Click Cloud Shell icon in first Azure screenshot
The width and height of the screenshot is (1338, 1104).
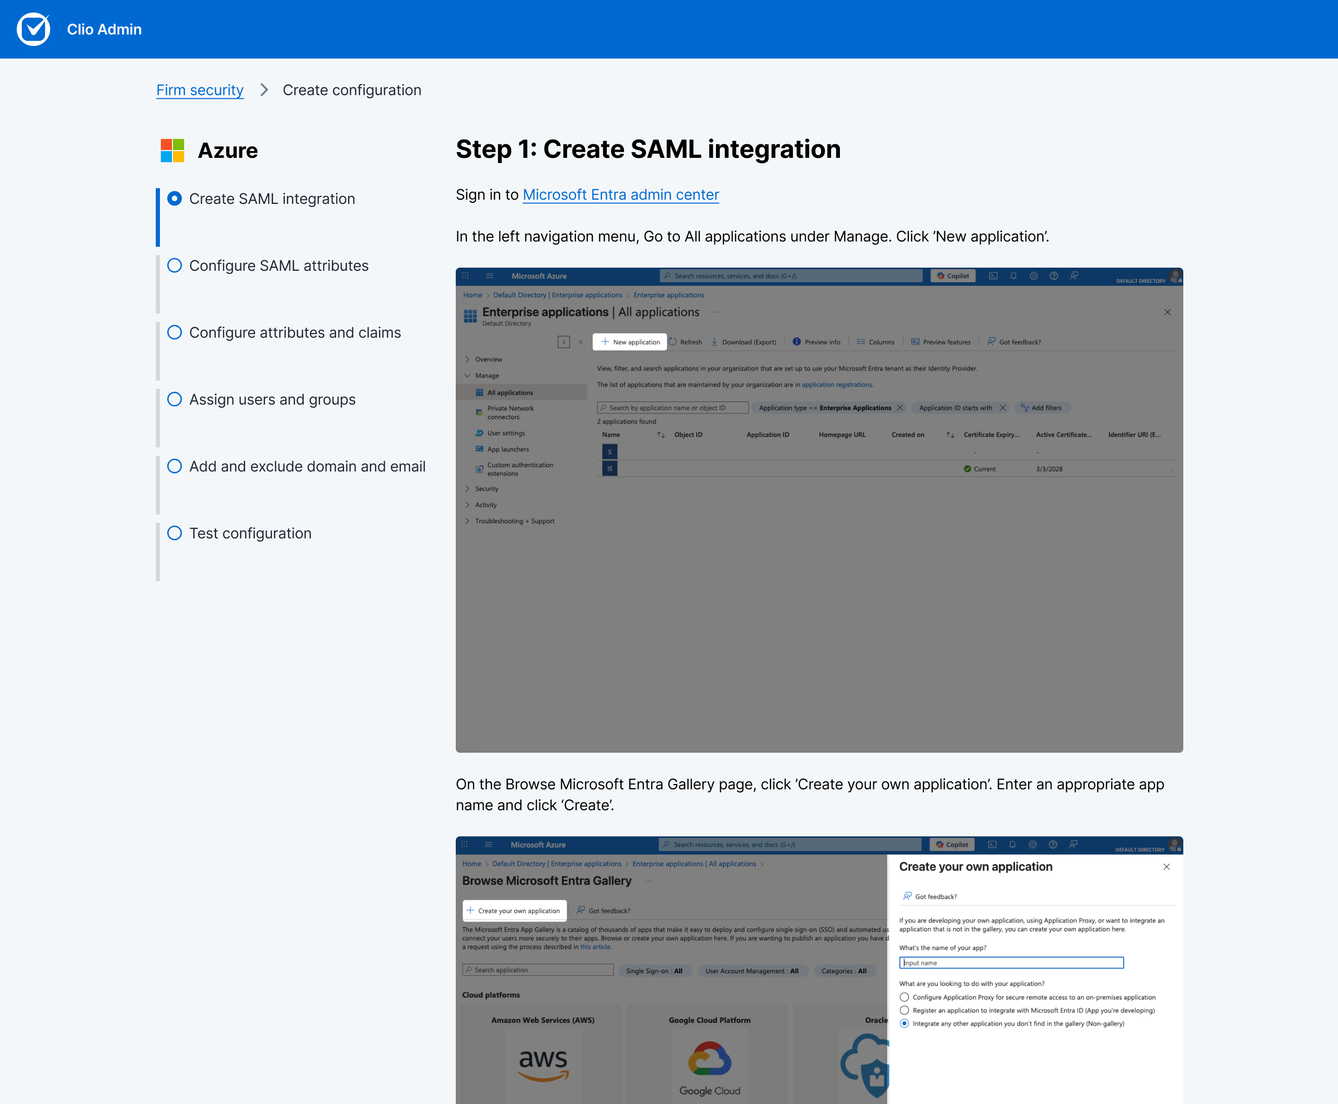click(993, 276)
